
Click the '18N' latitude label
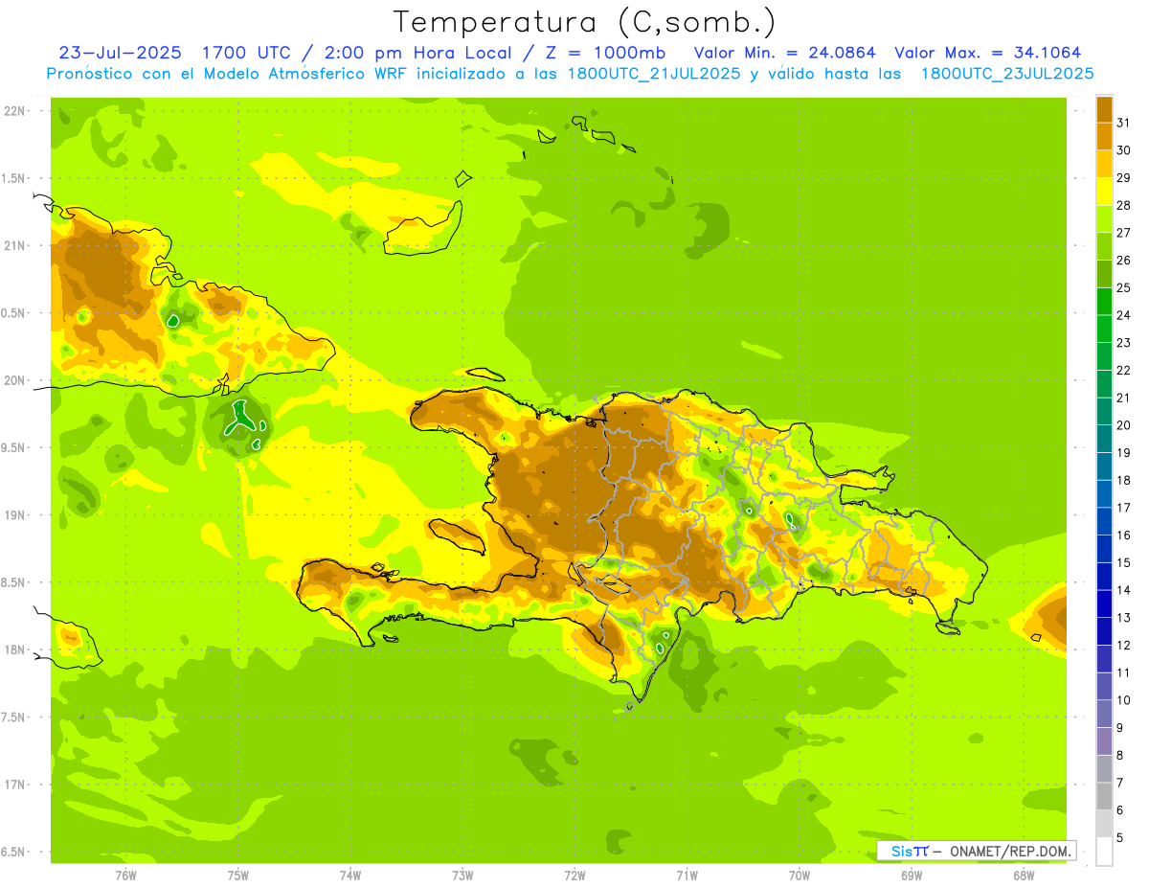(13, 650)
